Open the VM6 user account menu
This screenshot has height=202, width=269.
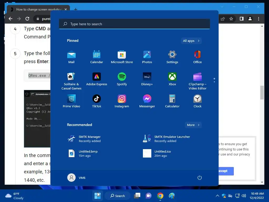pyautogui.click(x=76, y=178)
